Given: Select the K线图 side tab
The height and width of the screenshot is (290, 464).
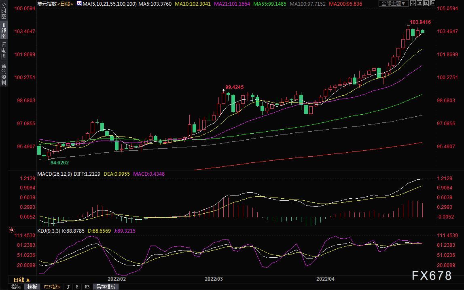Looking at the screenshot, I should 4,31.
